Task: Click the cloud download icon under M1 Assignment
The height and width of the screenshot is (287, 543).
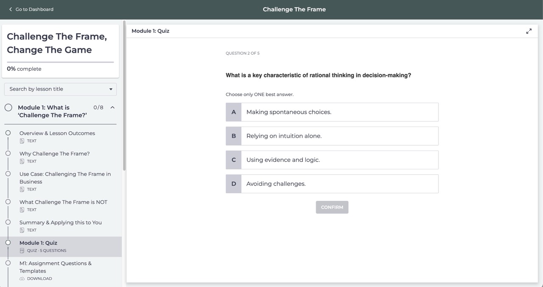Action: click(x=22, y=279)
